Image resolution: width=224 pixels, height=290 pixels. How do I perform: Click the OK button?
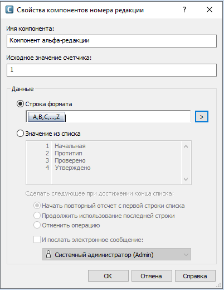(x=108, y=276)
